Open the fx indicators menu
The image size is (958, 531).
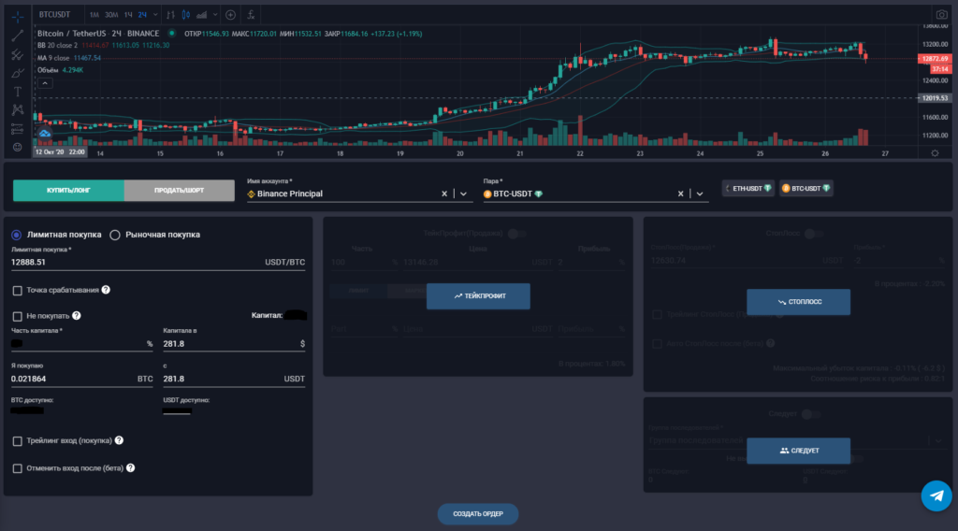251,15
